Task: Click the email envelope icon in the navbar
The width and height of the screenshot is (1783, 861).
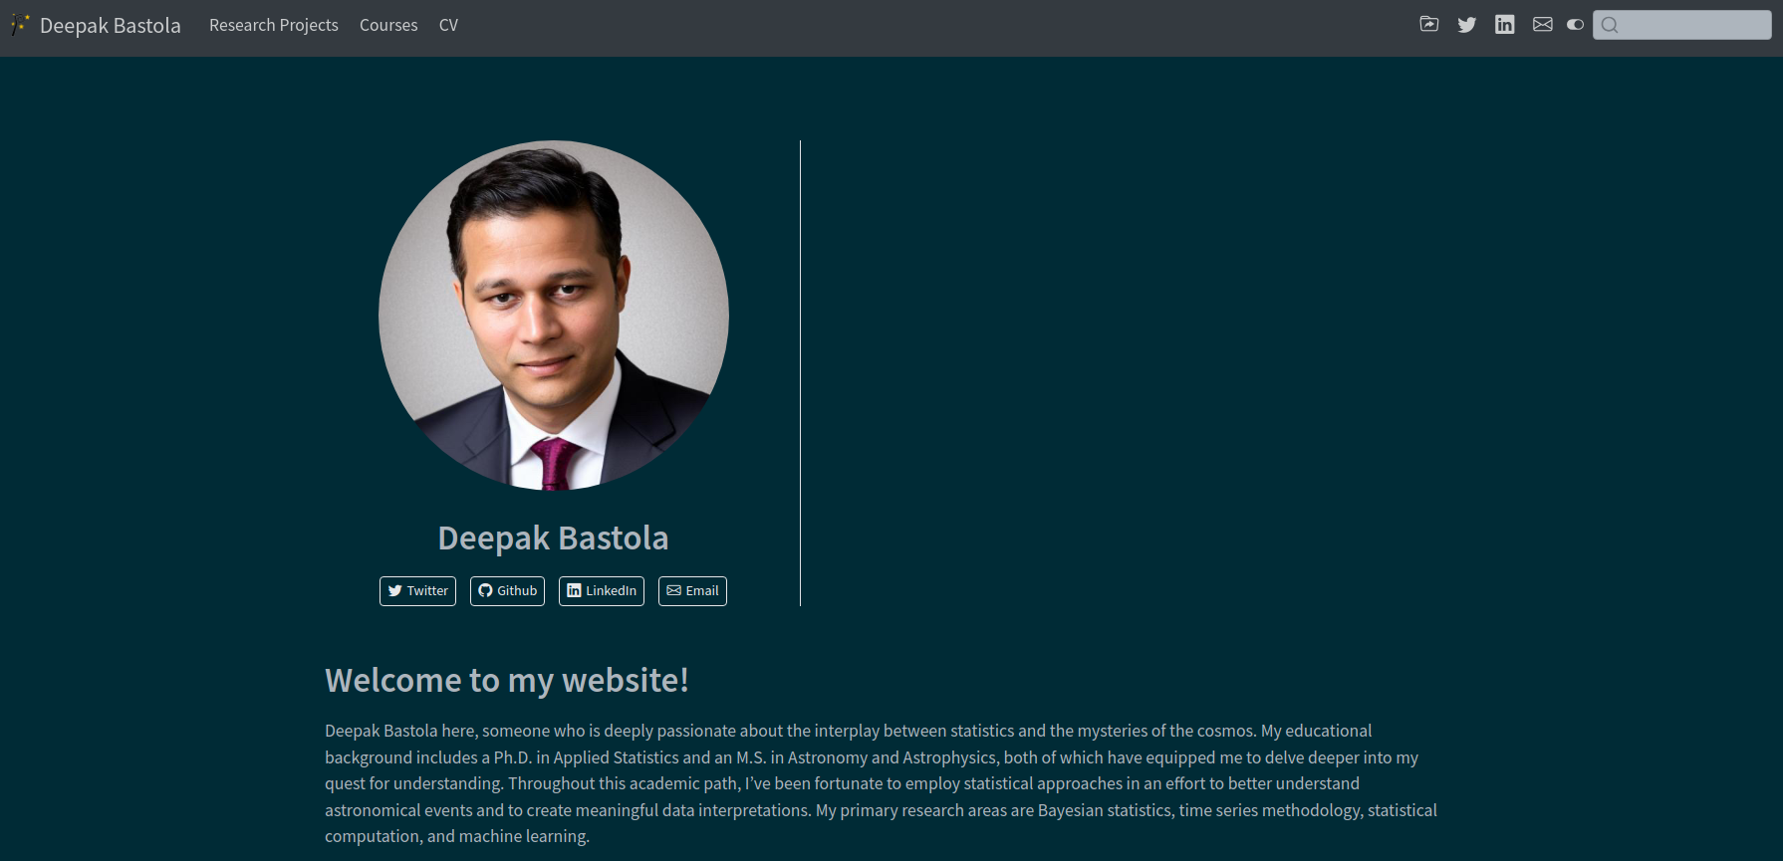Action: [x=1542, y=24]
